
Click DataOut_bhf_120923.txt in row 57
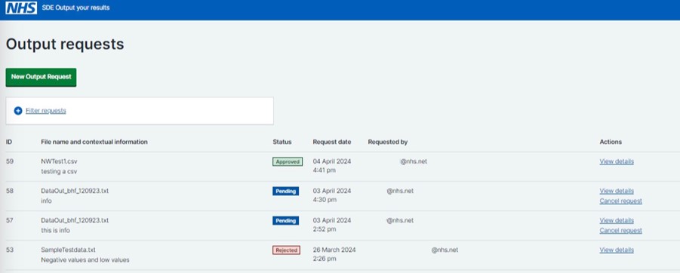75,220
